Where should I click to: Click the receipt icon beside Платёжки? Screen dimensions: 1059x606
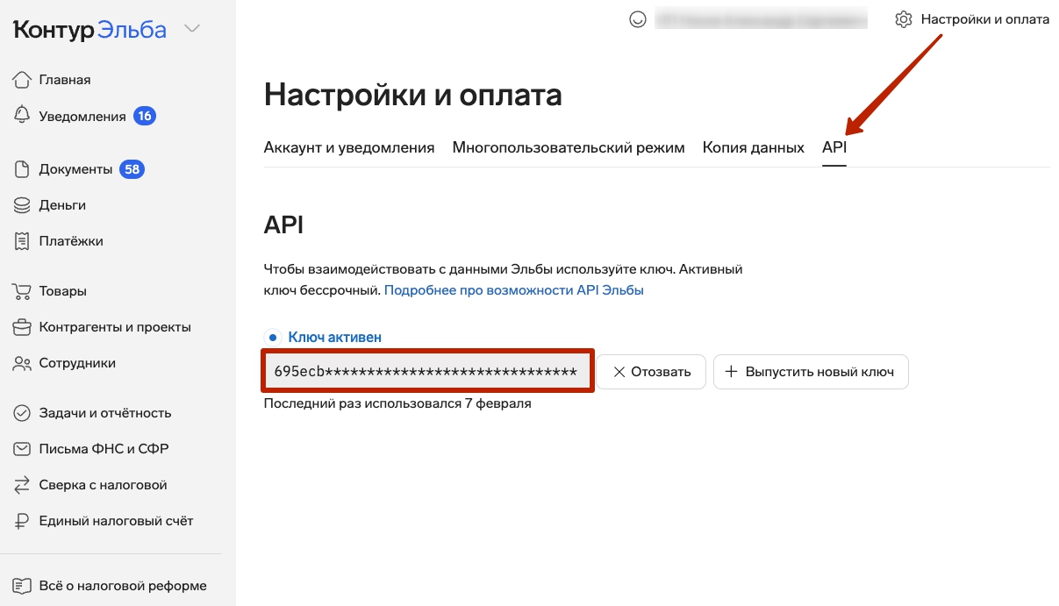pos(22,241)
